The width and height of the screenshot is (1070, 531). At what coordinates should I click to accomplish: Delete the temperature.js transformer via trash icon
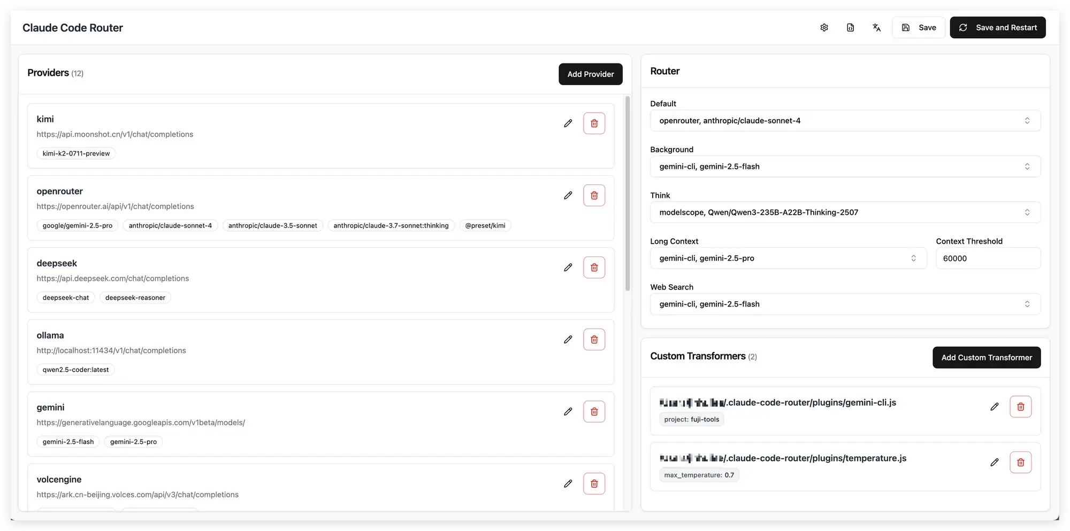click(x=1020, y=462)
